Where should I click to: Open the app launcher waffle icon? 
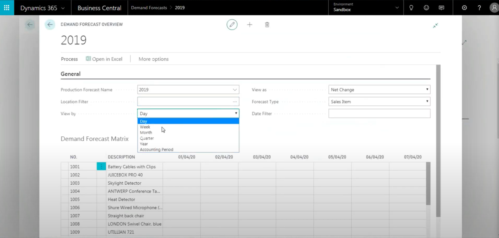7,7
